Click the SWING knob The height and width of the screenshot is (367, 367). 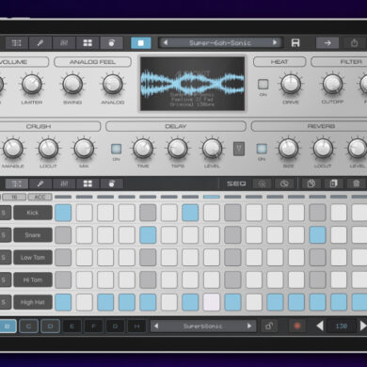[x=72, y=84]
